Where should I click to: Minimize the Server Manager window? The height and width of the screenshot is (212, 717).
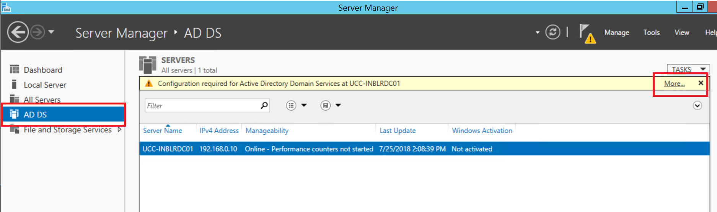(684, 7)
